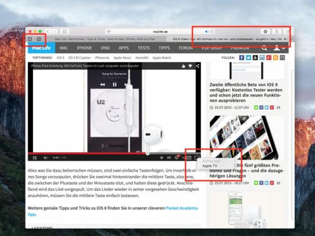This screenshot has width=315, height=236.
Task: Open the router and plug article thumbnail
Action: coord(247,209)
